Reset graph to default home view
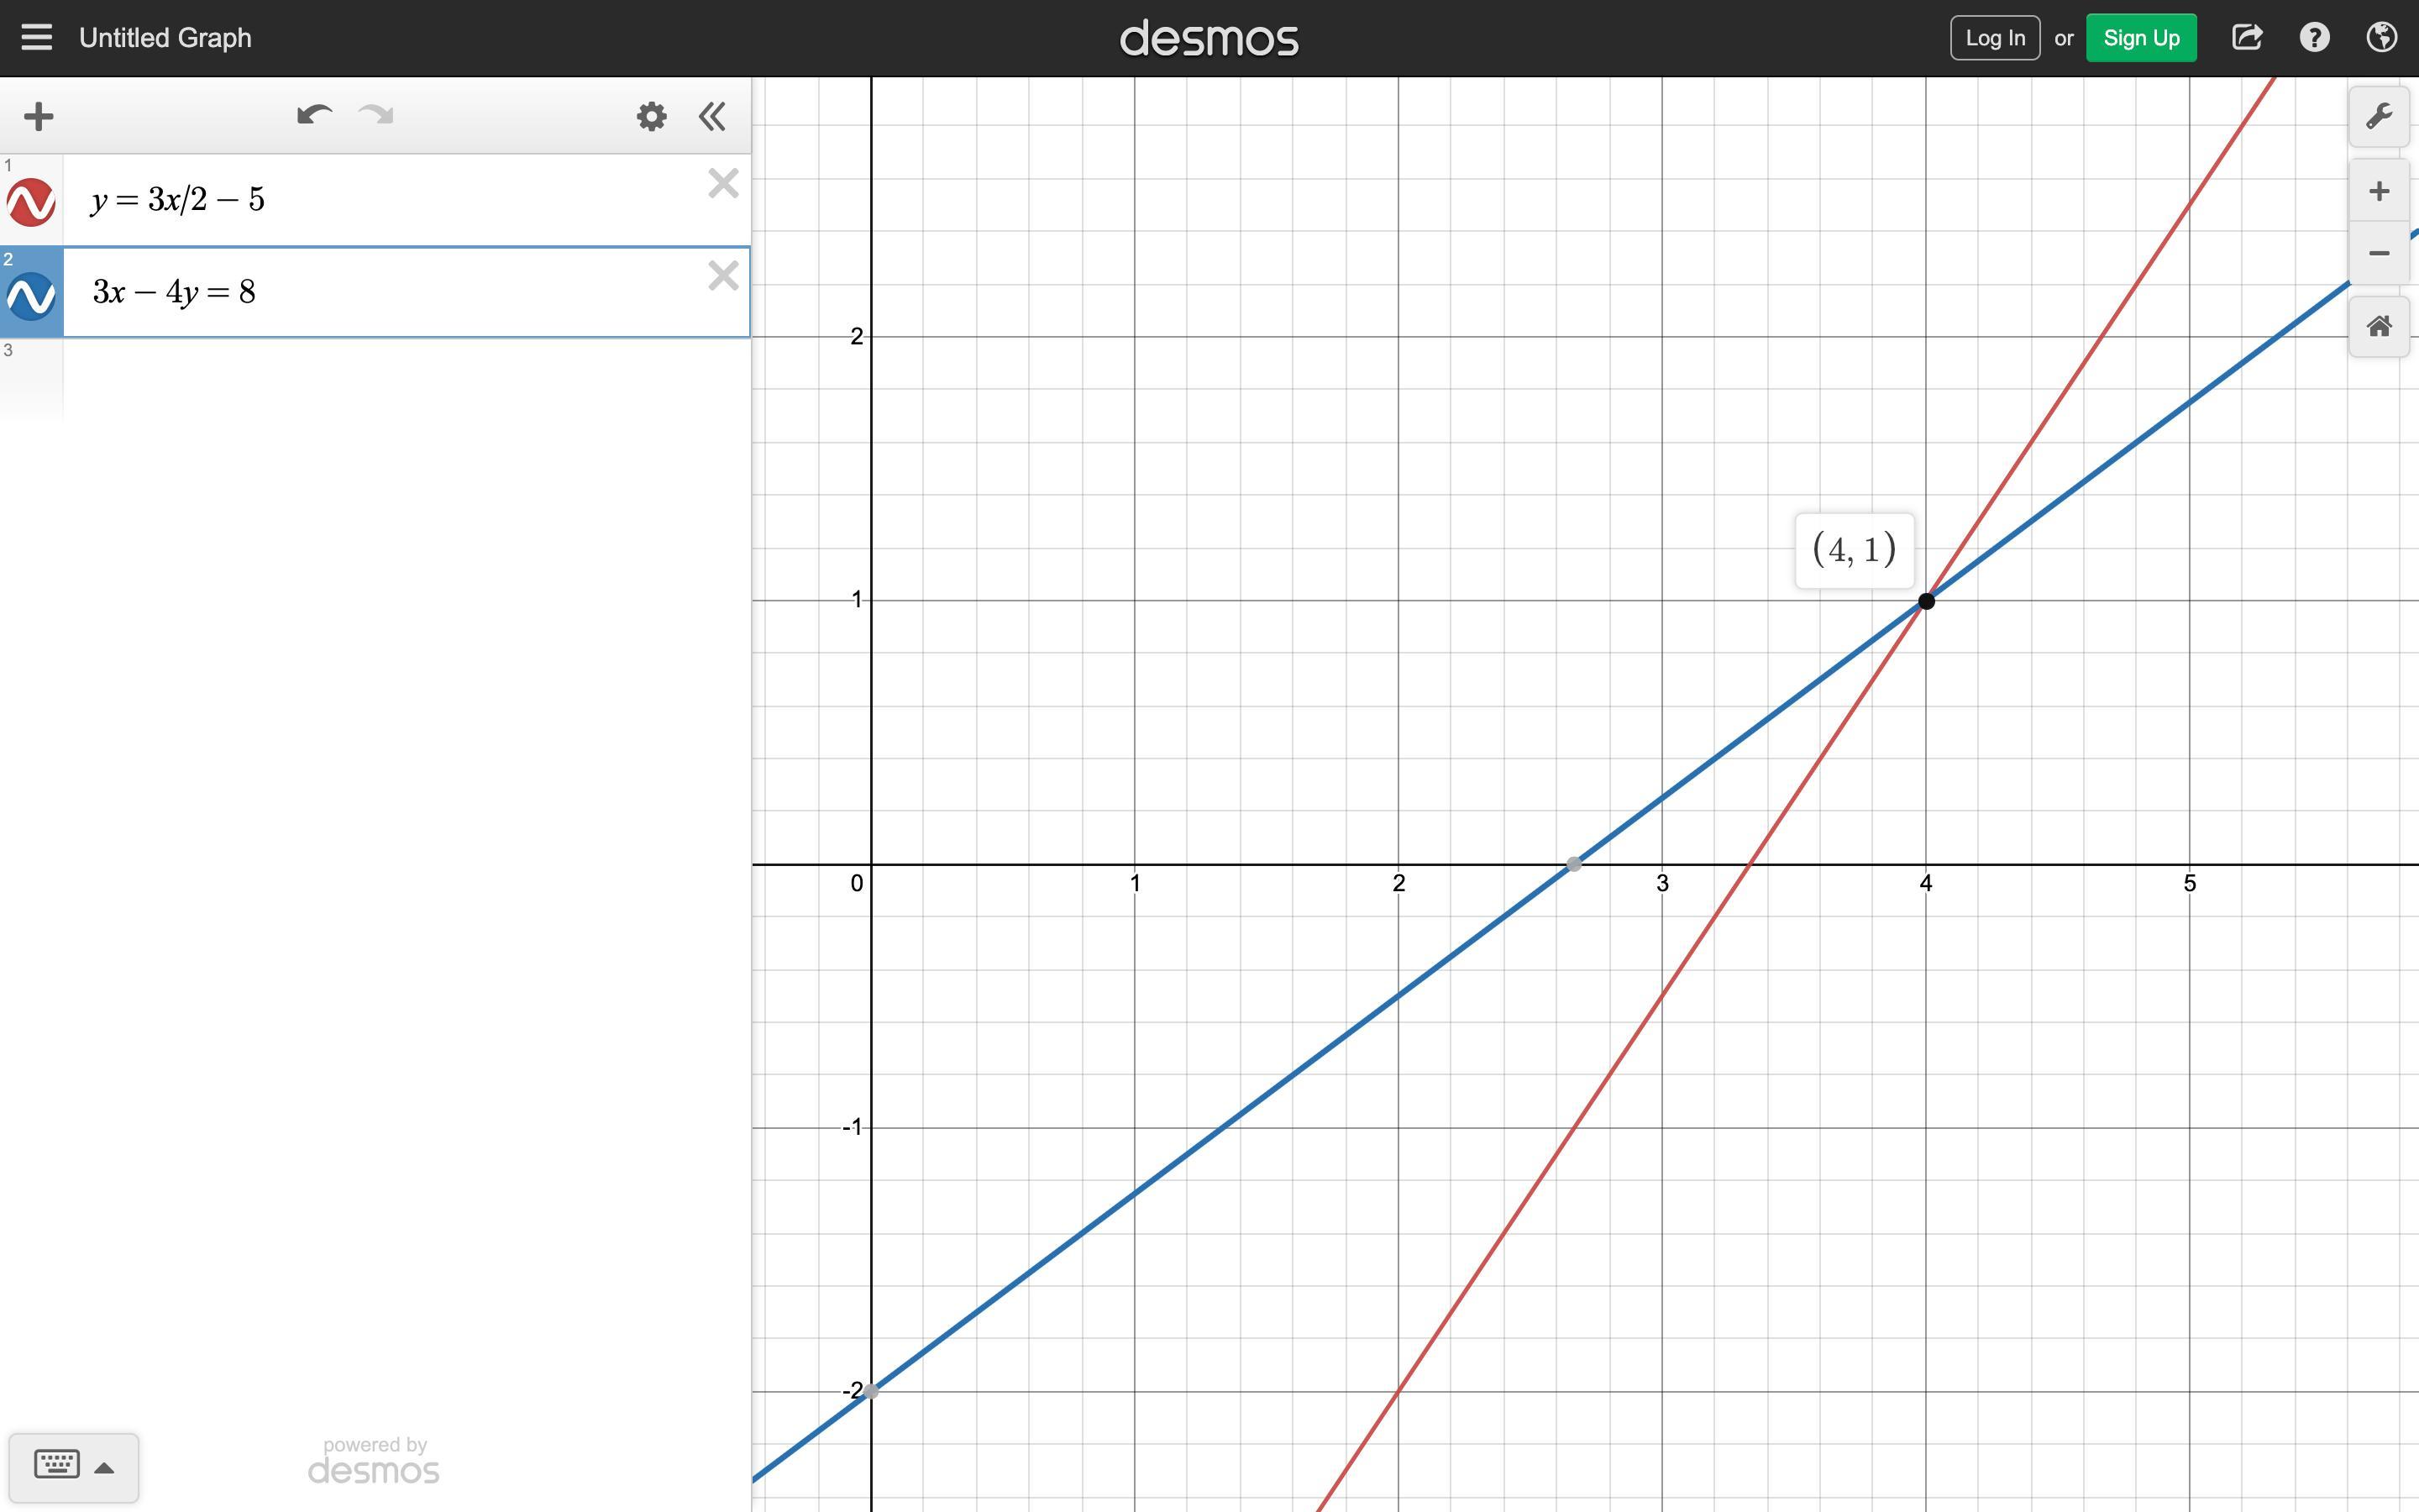This screenshot has width=2419, height=1512. click(x=2378, y=326)
